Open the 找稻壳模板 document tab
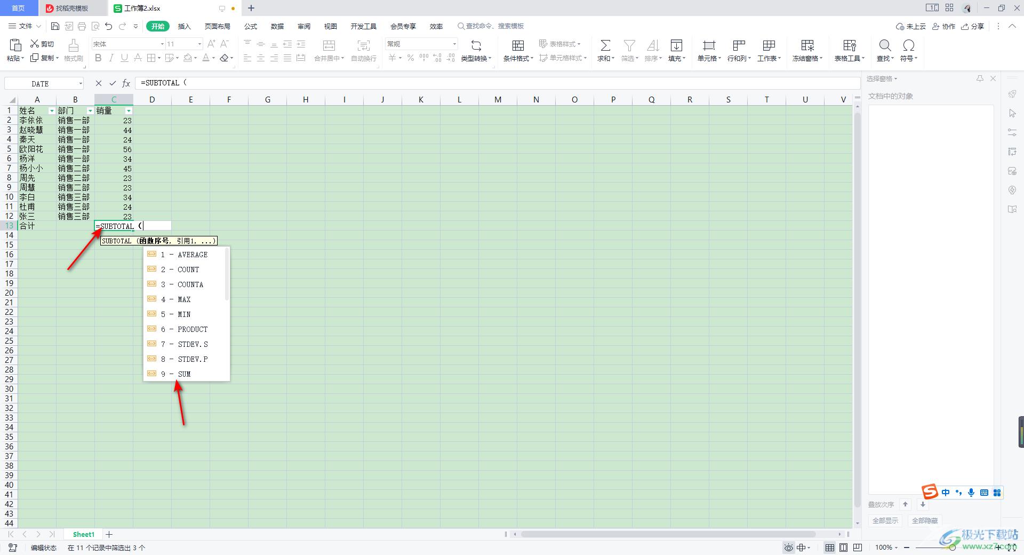 (x=72, y=8)
